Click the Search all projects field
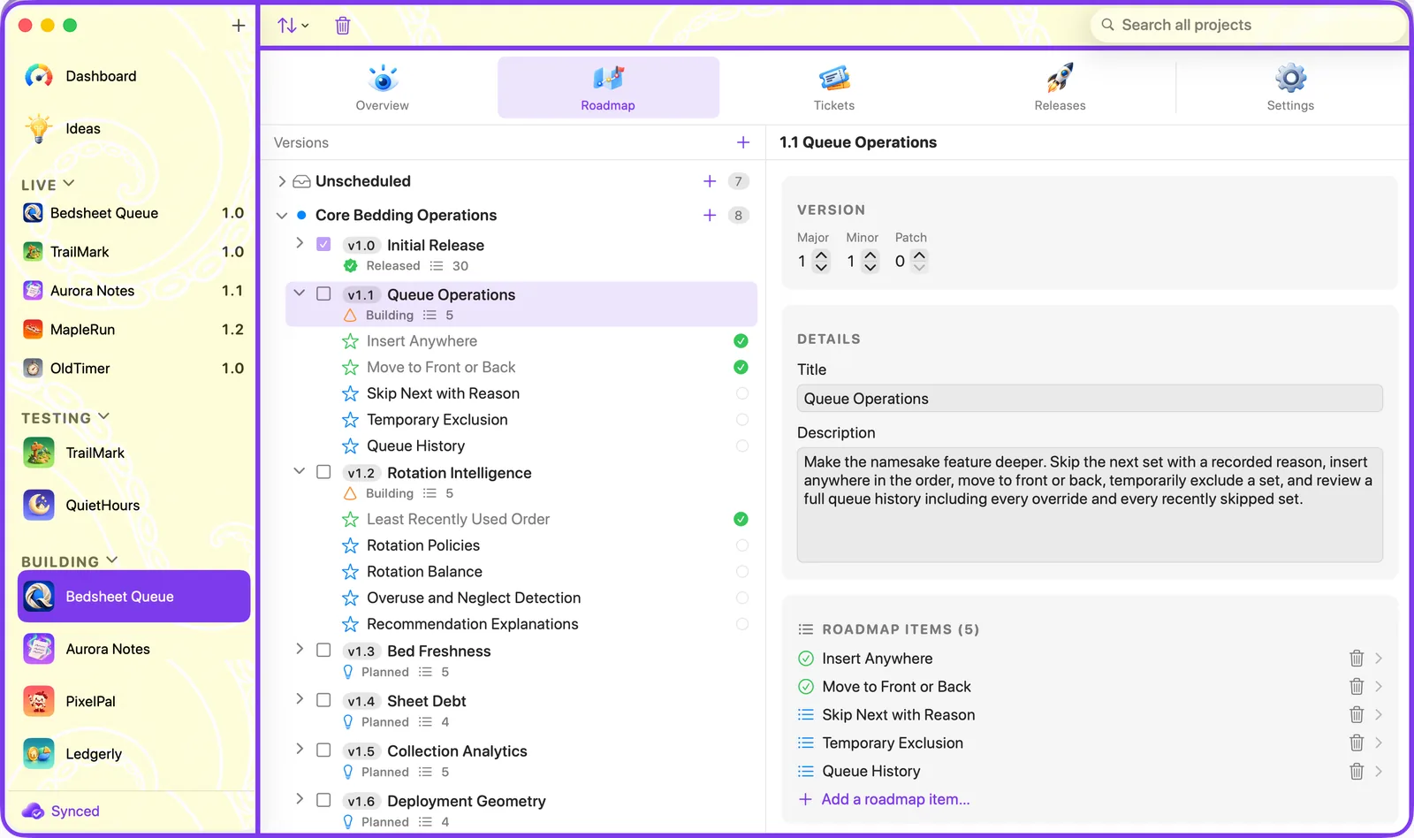 (x=1248, y=25)
